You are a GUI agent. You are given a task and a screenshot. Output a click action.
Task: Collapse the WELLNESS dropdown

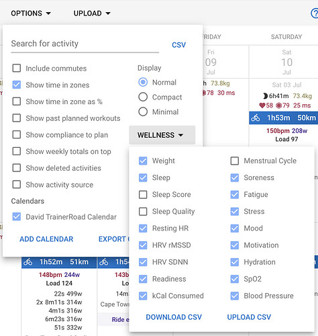point(162,135)
